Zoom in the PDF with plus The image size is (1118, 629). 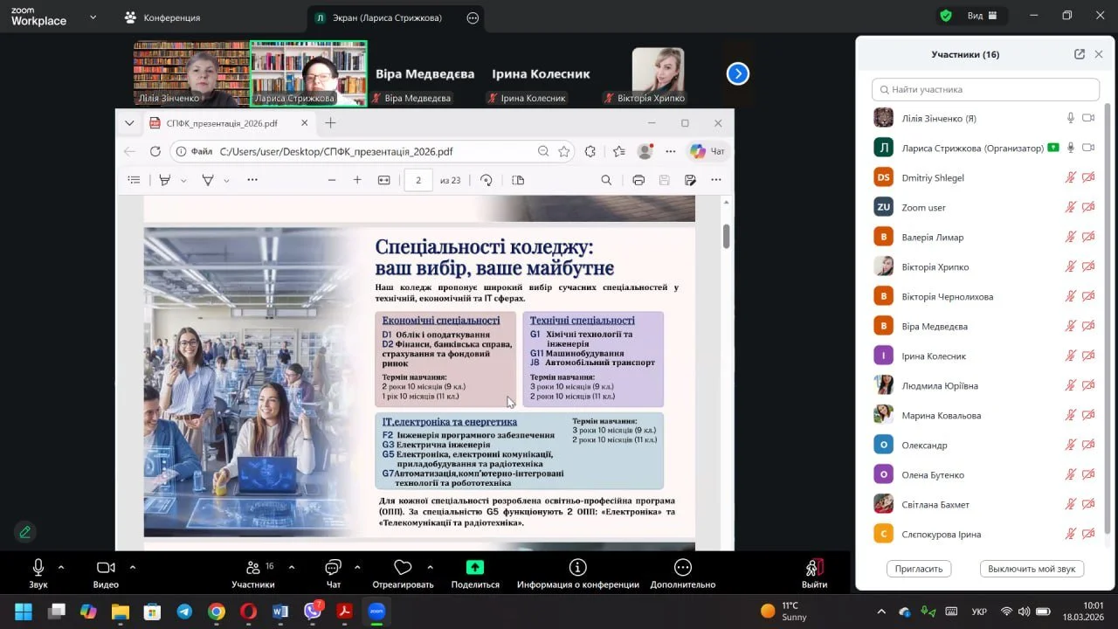pyautogui.click(x=357, y=180)
